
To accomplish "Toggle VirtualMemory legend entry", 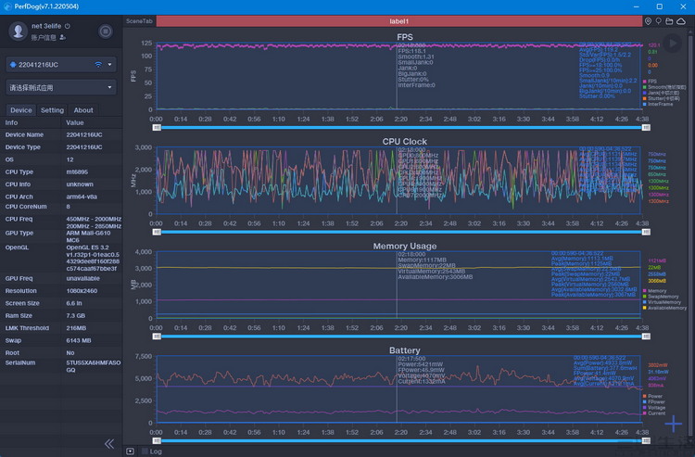I will pos(662,302).
